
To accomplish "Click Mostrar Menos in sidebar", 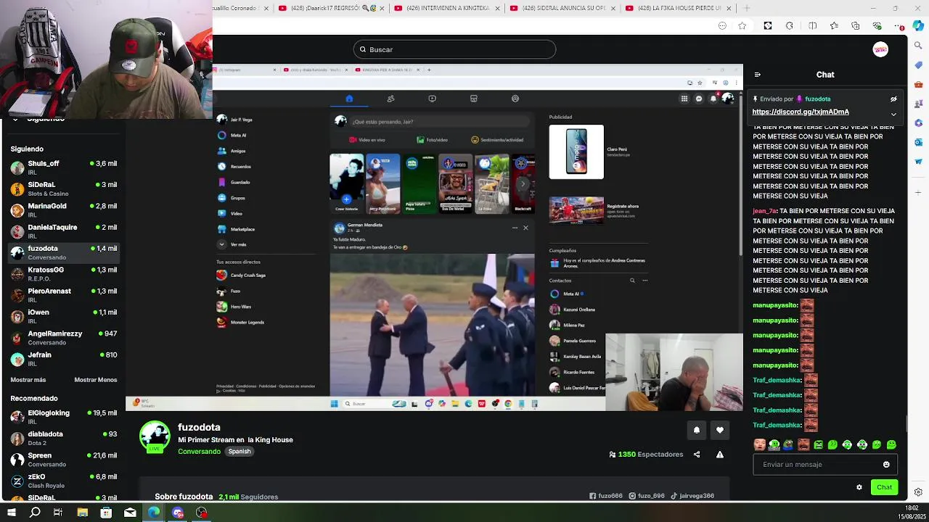I will click(x=95, y=380).
